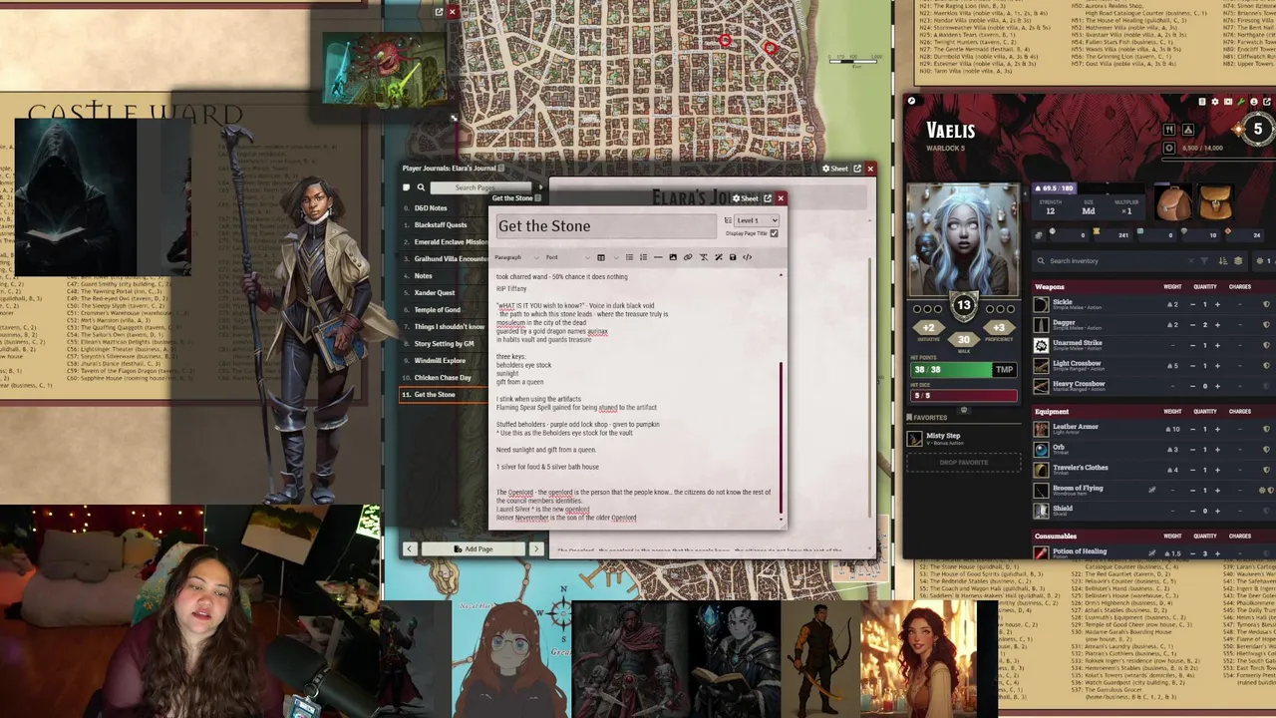1276x718 pixels.
Task: Increase Dagger quantity with plus
Action: [1217, 324]
